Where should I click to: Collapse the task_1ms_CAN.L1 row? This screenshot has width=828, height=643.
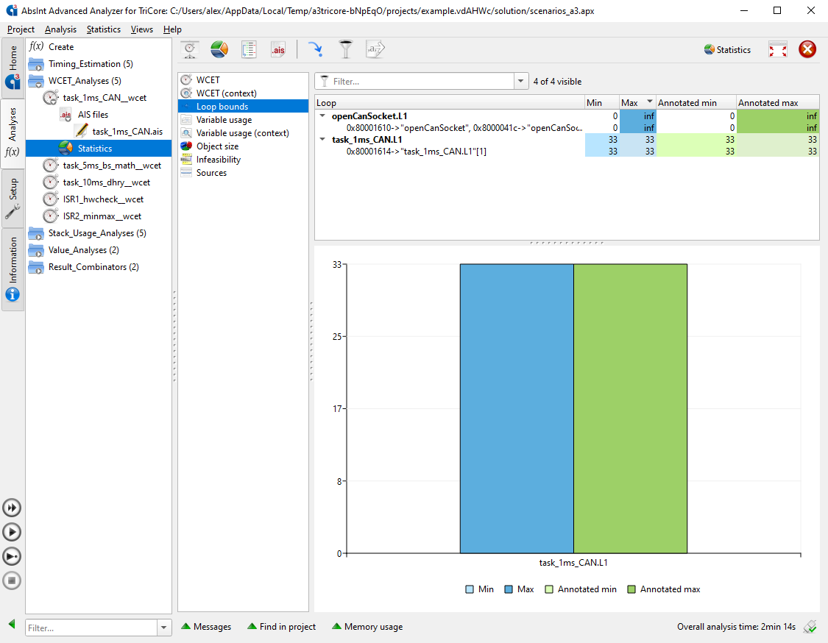(322, 139)
